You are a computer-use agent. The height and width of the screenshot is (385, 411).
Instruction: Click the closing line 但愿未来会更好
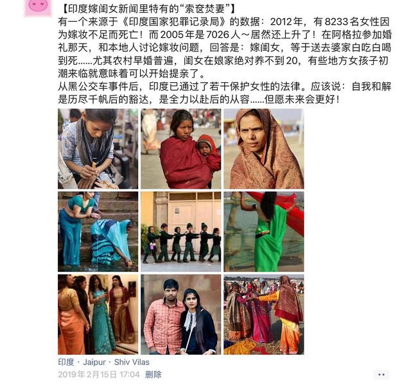(302, 99)
